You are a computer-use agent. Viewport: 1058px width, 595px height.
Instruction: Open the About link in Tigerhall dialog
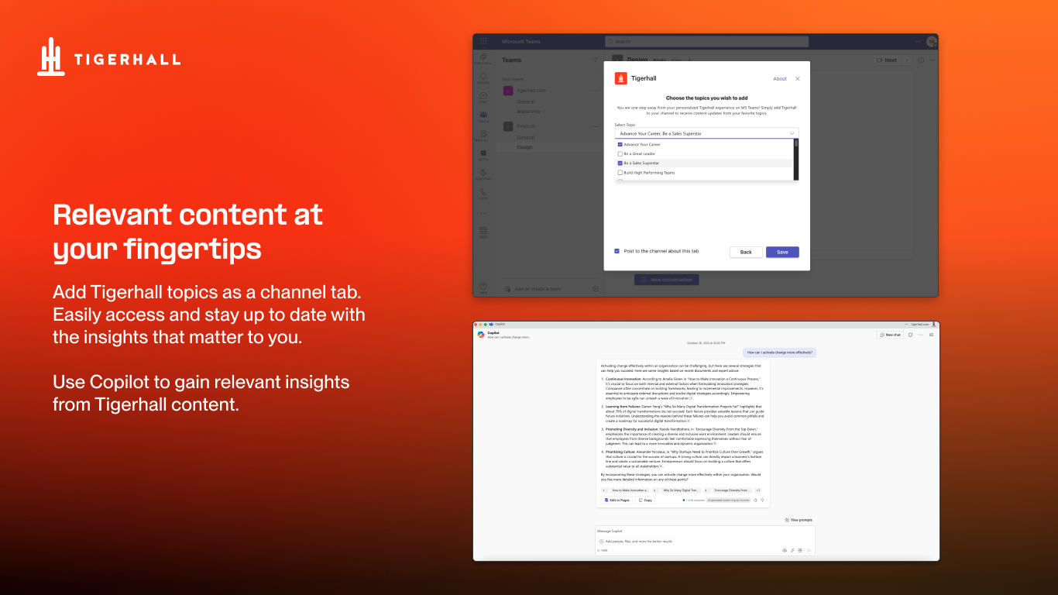780,78
